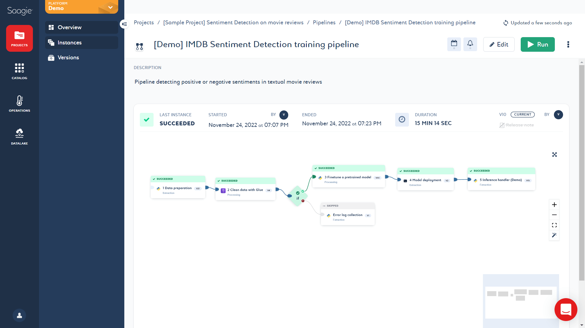585x328 pixels.
Task: Auto-arrange graph with magic wand
Action: click(x=554, y=235)
